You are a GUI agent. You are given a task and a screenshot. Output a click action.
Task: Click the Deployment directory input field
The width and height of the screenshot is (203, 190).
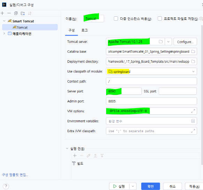click(x=151, y=61)
